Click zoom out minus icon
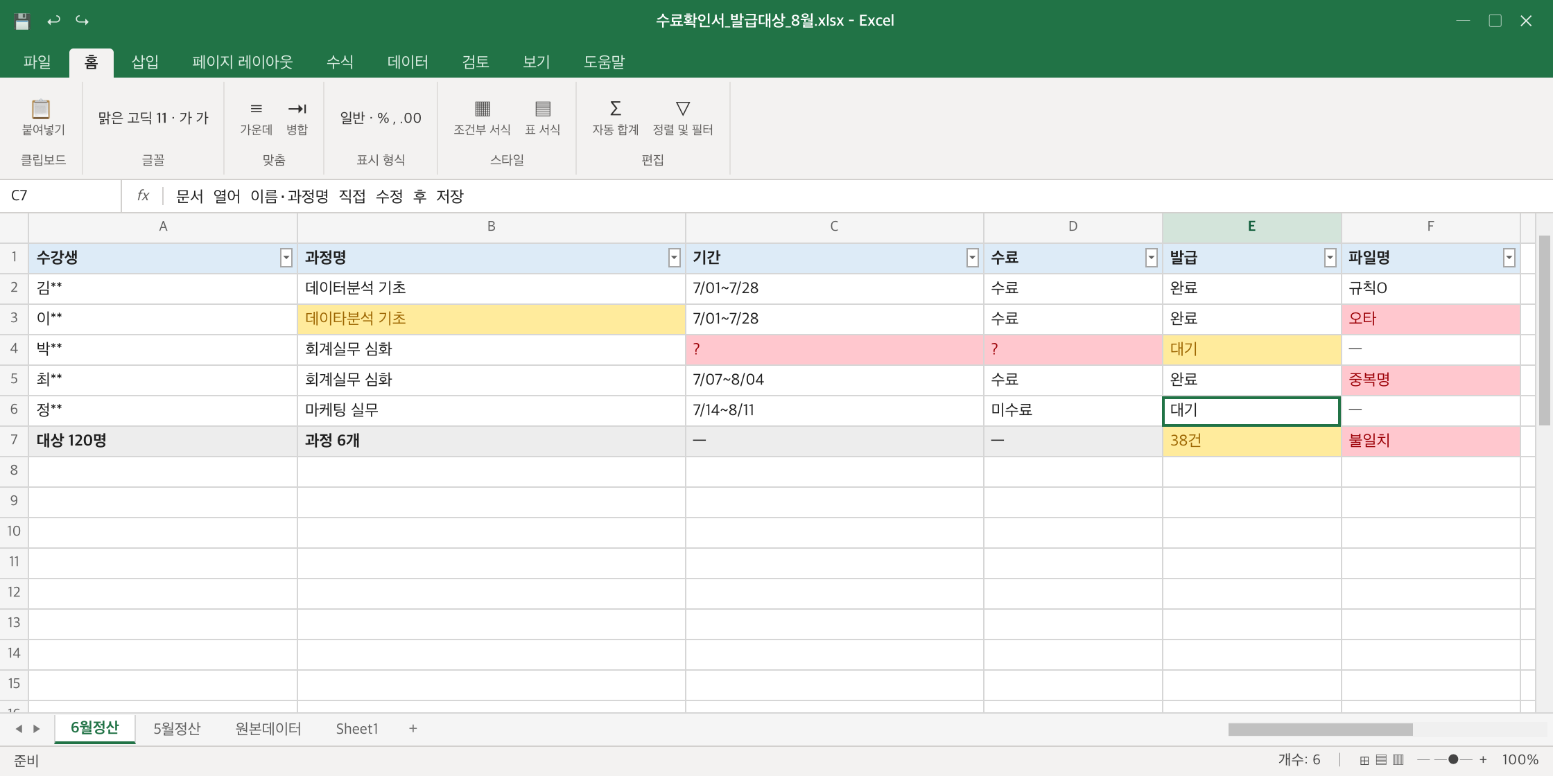Image resolution: width=1553 pixels, height=776 pixels. [1423, 760]
